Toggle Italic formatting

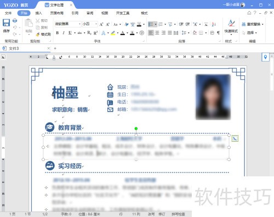tap(64, 33)
